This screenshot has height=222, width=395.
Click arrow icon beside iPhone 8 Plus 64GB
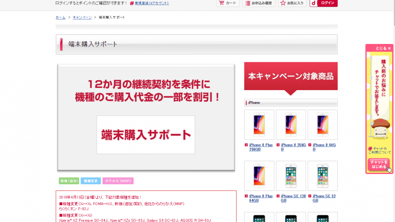[x=246, y=196]
